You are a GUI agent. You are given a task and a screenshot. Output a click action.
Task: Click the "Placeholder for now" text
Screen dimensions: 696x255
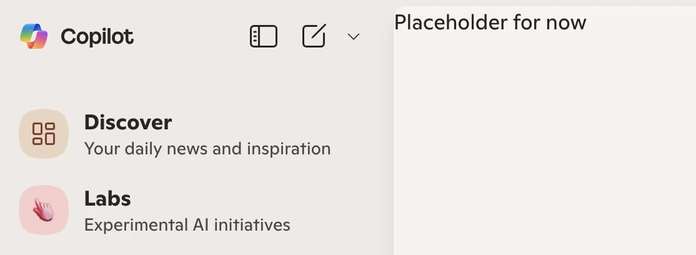[490, 22]
